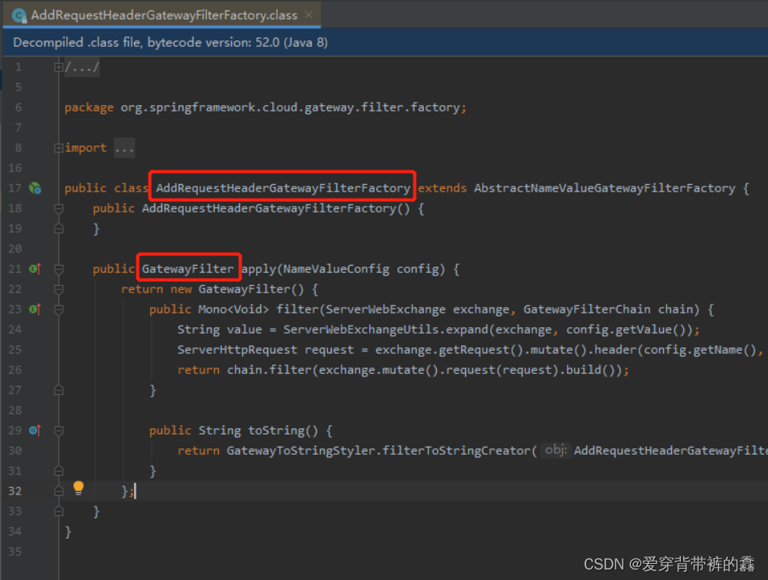
Task: Click the class gutter icon on line 17
Action: point(36,188)
